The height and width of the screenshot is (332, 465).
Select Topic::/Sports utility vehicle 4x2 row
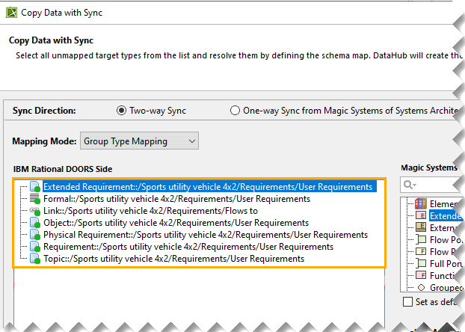click(173, 259)
